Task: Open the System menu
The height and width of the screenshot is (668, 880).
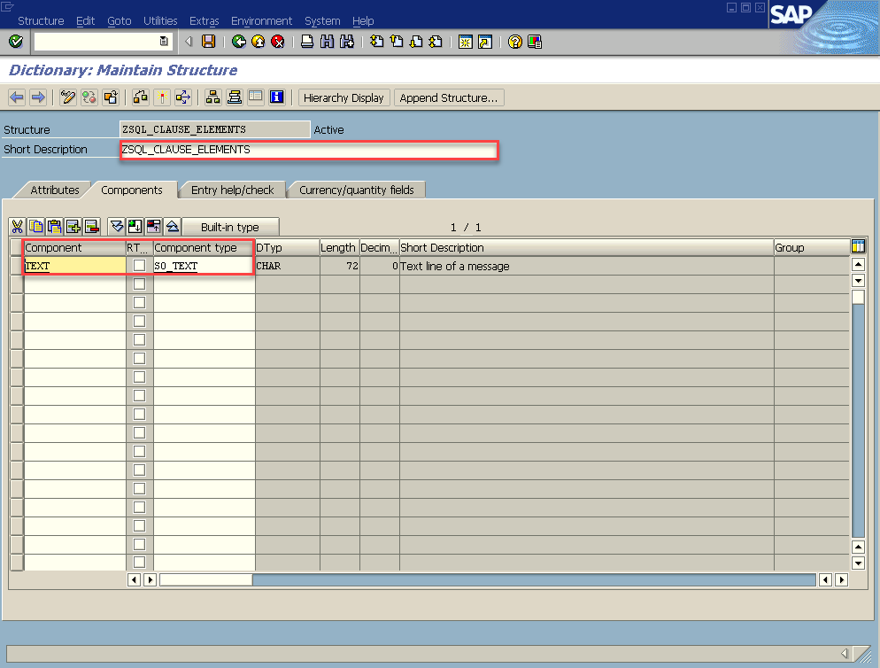Action: (322, 20)
